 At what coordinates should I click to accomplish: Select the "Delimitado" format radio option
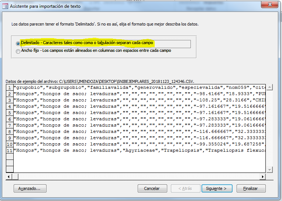18,43
